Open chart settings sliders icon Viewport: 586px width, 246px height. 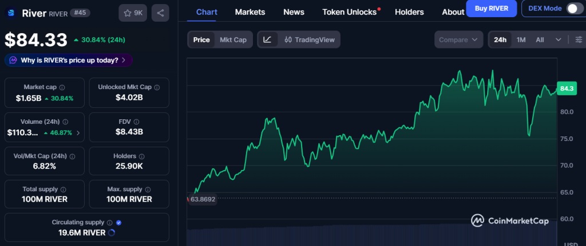579,39
